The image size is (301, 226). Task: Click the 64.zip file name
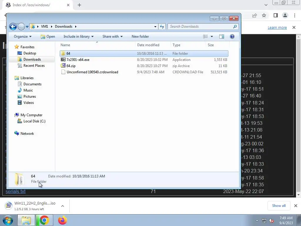pyautogui.click(x=71, y=66)
